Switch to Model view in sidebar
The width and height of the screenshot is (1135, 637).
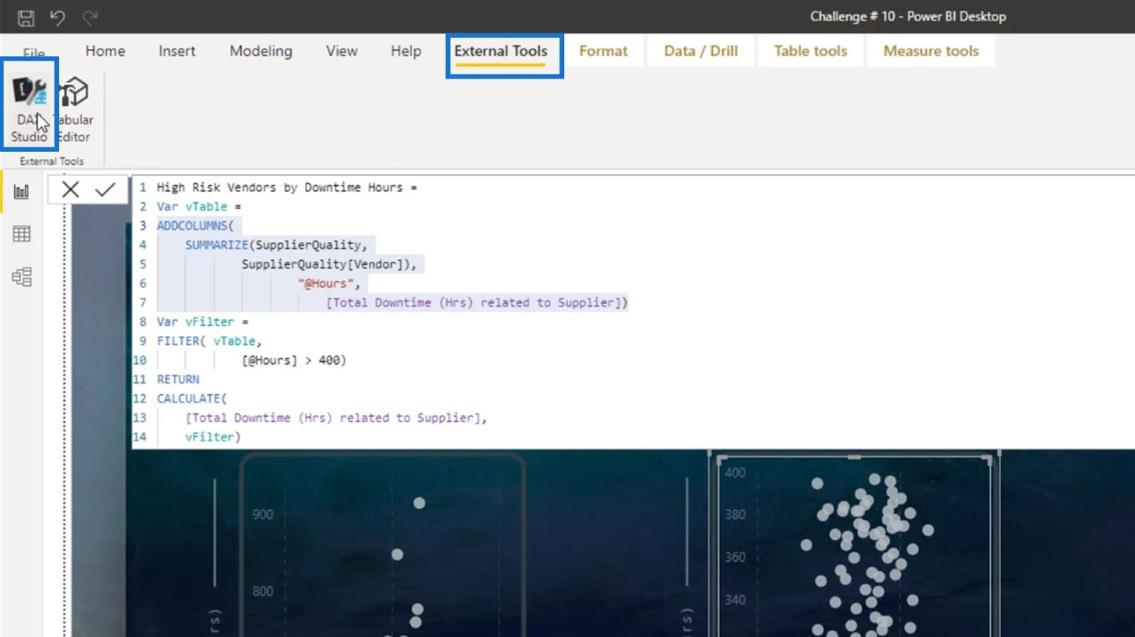pos(22,277)
